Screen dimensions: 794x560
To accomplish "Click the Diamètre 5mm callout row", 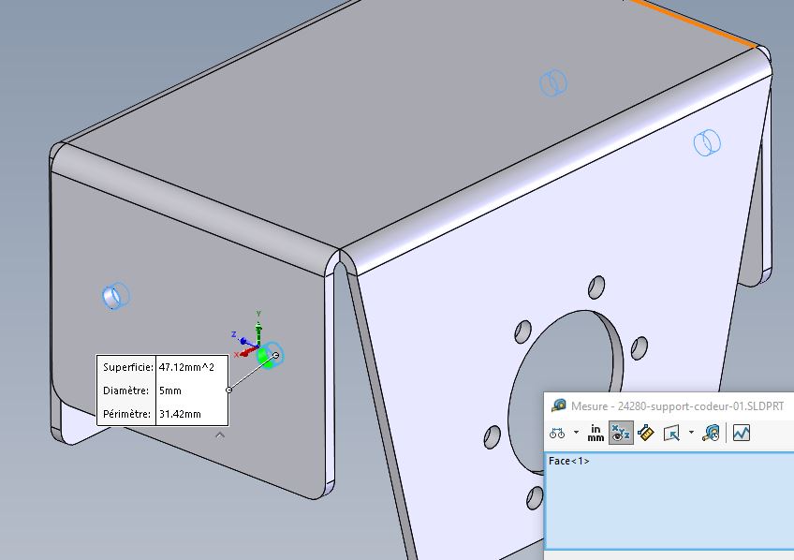I will (163, 391).
